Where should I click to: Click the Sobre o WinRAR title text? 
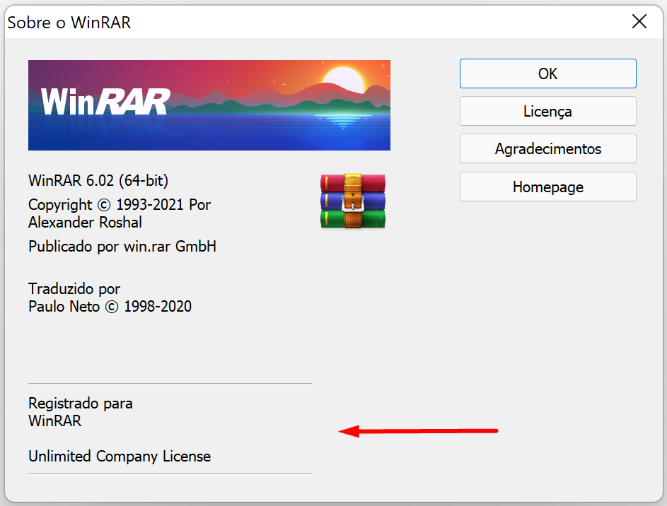69,23
